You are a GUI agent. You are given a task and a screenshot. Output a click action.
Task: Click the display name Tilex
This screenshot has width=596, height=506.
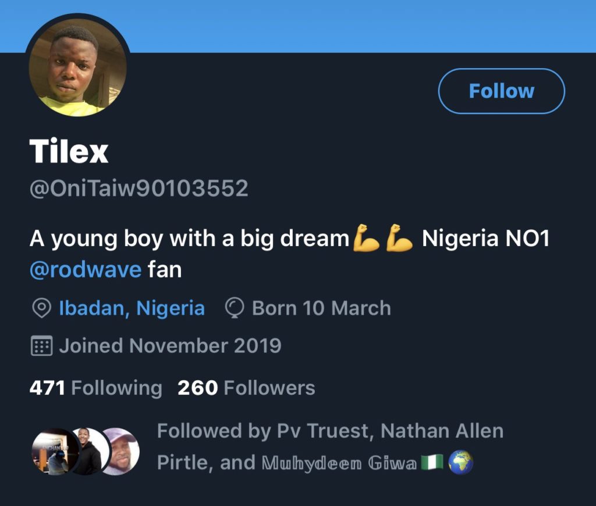tap(69, 152)
